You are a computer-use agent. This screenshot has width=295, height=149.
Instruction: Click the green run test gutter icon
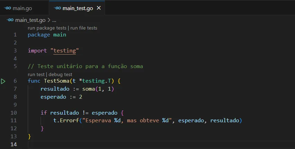[x=3, y=81]
